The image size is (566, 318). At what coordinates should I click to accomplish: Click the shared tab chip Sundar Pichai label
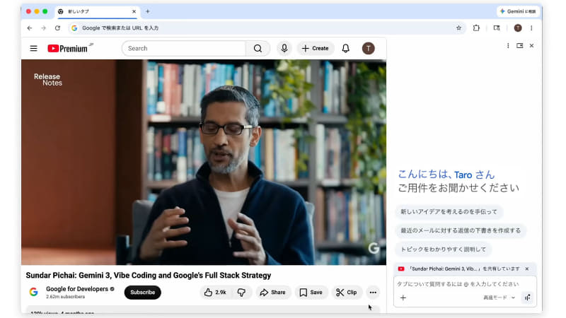pos(464,269)
